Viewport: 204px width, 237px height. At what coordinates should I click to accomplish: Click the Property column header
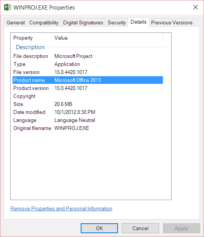pyautogui.click(x=32, y=38)
